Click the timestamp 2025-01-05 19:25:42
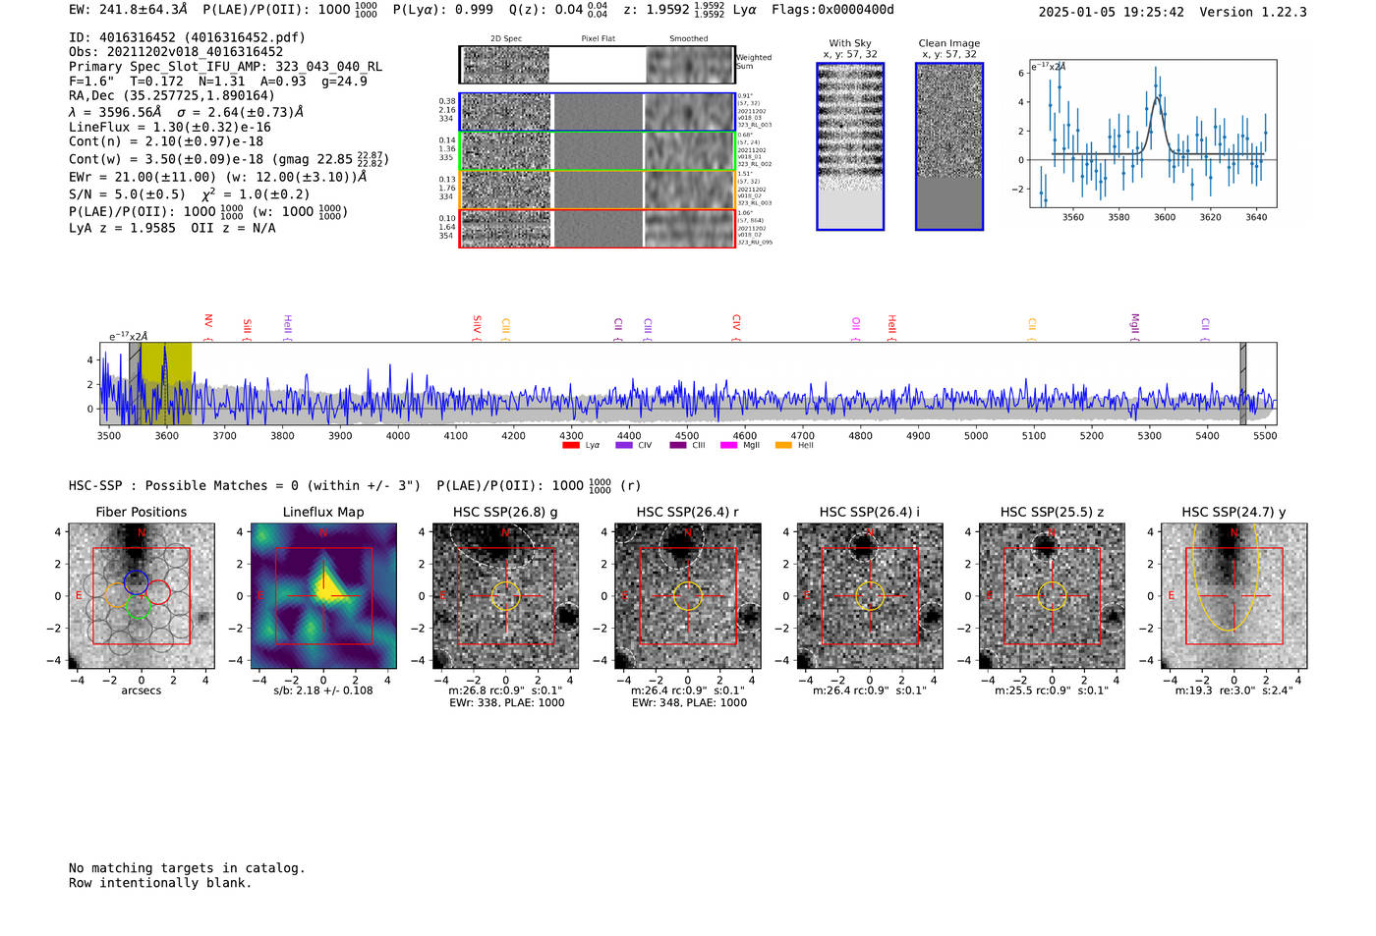The height and width of the screenshot is (936, 1376). pyautogui.click(x=1112, y=12)
